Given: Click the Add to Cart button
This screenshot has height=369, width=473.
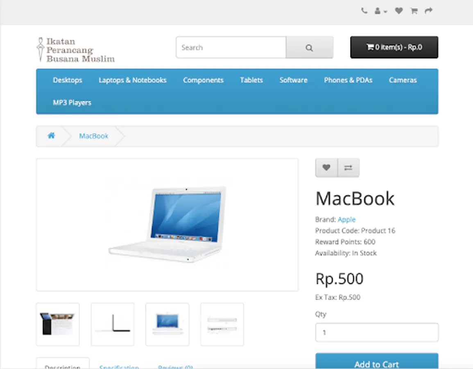Looking at the screenshot, I should (377, 361).
